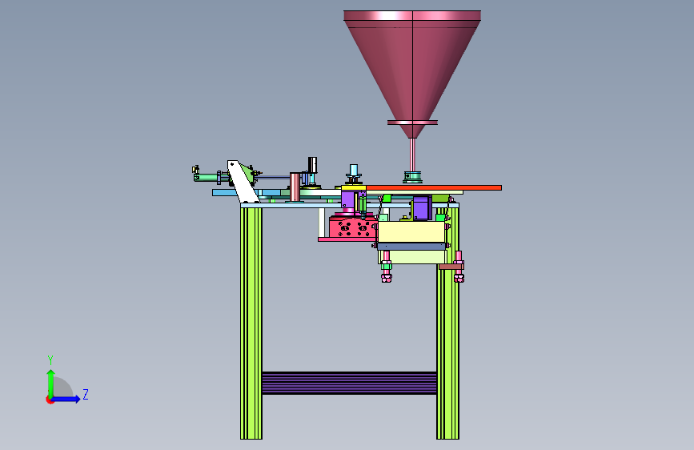Select the purple crossbar between the legs
694x450 pixels.
(x=349, y=383)
